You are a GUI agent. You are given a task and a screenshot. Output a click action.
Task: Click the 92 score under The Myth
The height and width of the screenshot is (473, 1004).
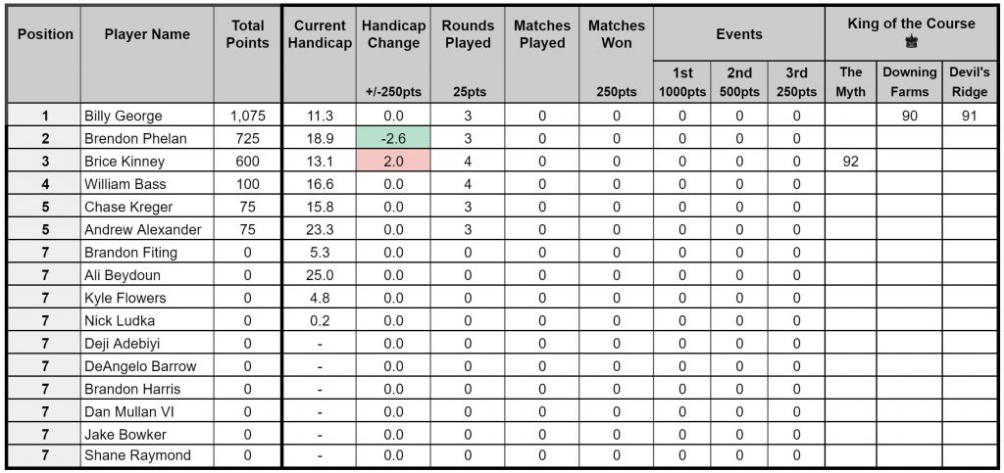[850, 161]
